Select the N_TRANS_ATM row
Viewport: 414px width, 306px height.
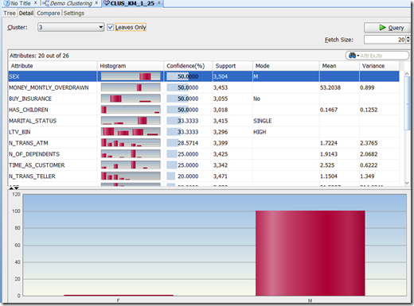[204, 143]
